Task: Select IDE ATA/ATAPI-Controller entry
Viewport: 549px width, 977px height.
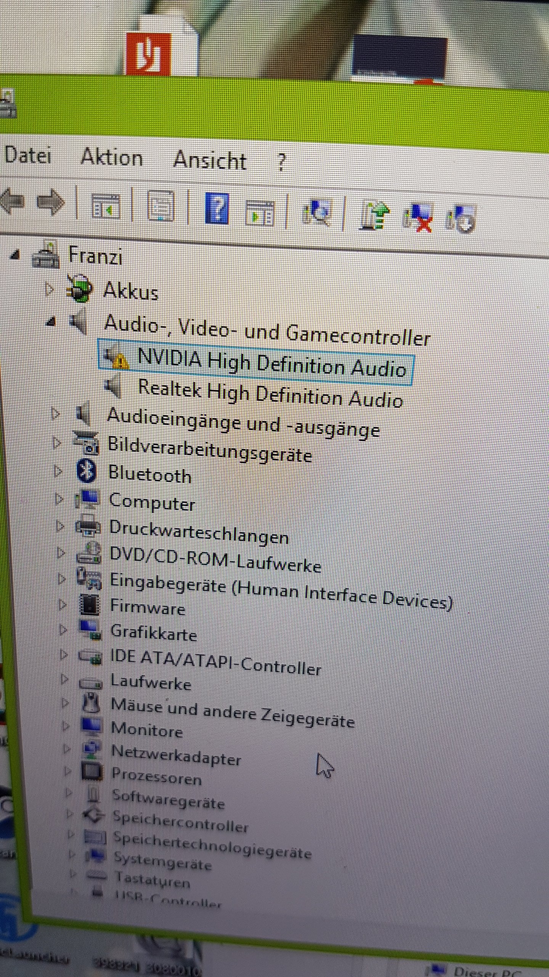Action: pyautogui.click(x=215, y=663)
